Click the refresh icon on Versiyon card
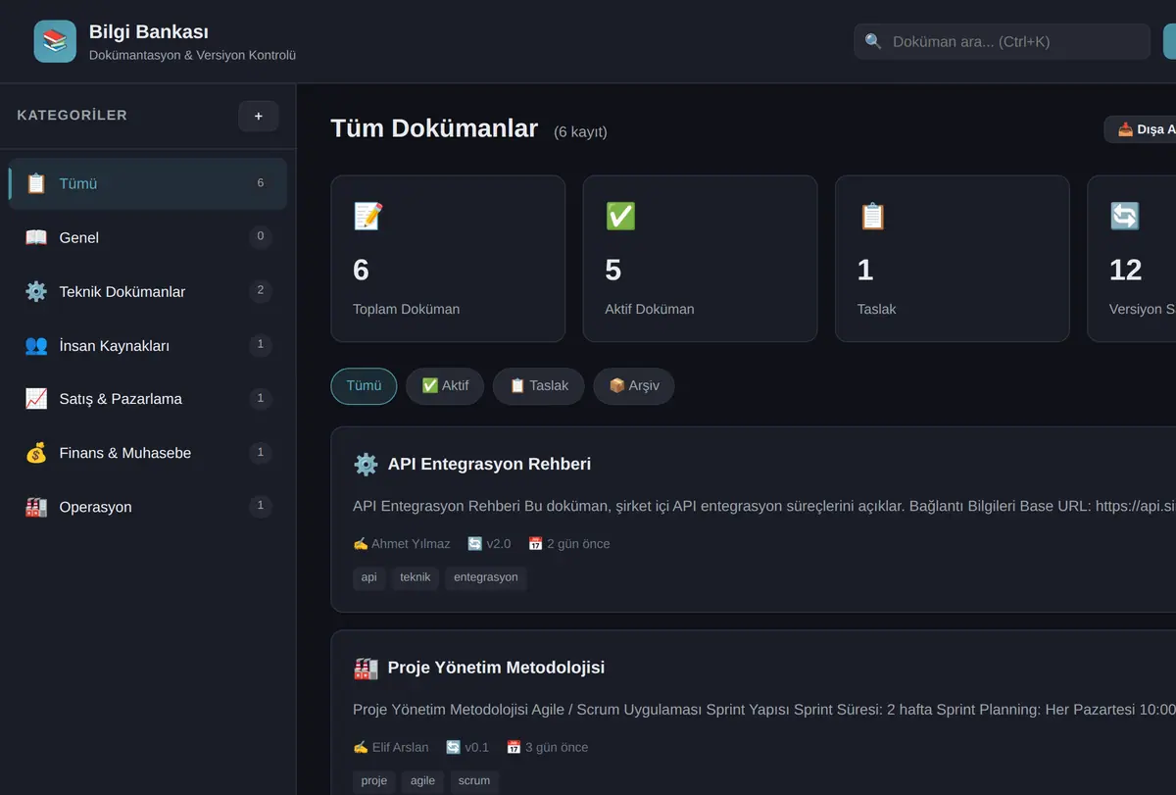Screen dimensions: 1176x795 point(1124,216)
